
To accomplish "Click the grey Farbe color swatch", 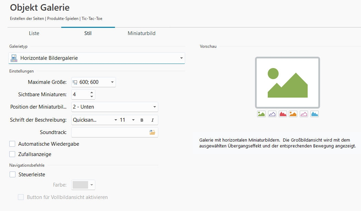I will [80, 185].
